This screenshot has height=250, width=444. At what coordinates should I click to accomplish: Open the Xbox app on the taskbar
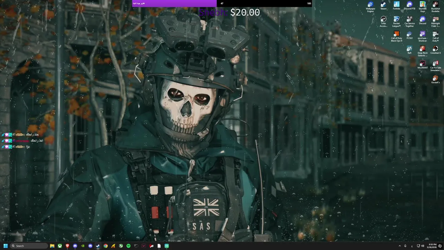[x=60, y=246]
